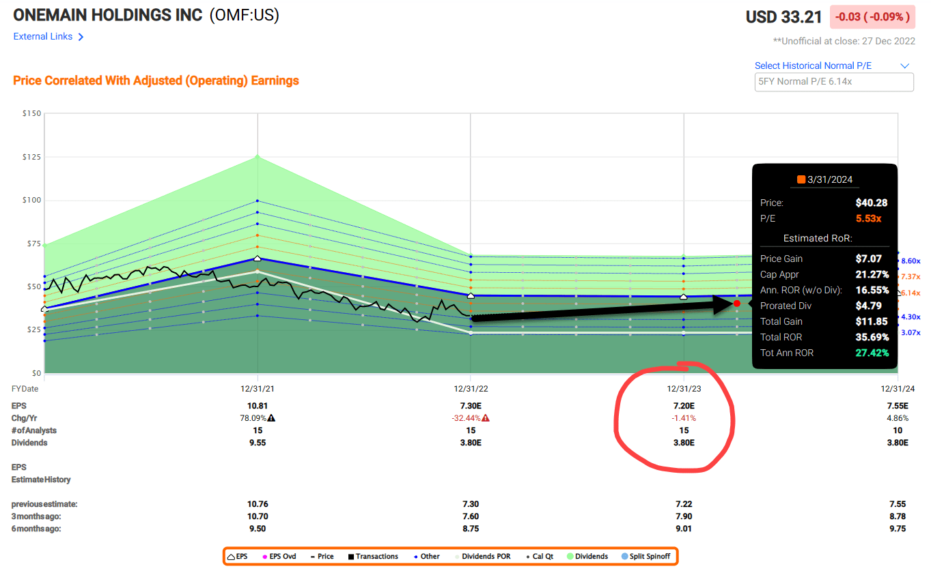Image resolution: width=931 pixels, height=573 pixels.
Task: Click the previous estimate value 7.22
Action: point(684,504)
